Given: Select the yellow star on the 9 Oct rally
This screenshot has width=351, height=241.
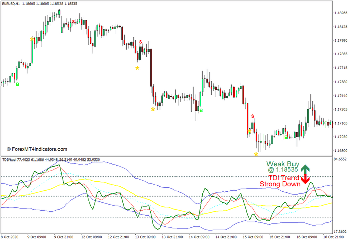Looking at the screenshot, I should 32,39.
